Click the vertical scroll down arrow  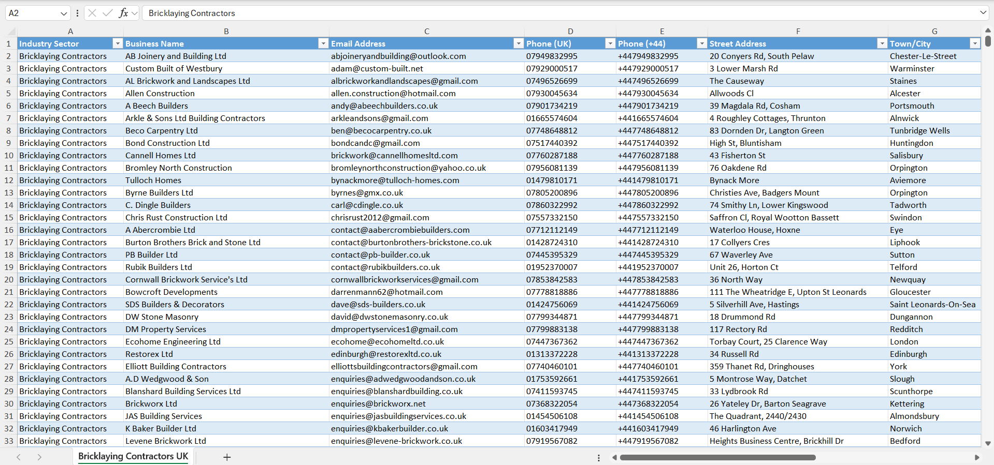click(x=988, y=443)
